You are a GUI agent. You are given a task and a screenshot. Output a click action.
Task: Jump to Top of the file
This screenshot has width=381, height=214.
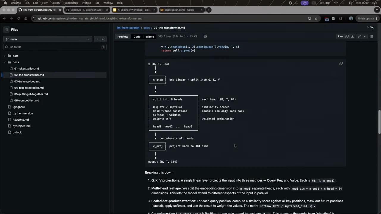pyautogui.click(x=370, y=28)
